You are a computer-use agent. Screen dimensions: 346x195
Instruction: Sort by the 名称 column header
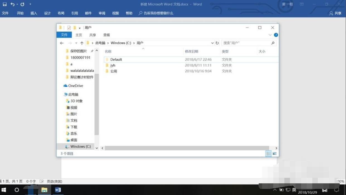click(108, 51)
